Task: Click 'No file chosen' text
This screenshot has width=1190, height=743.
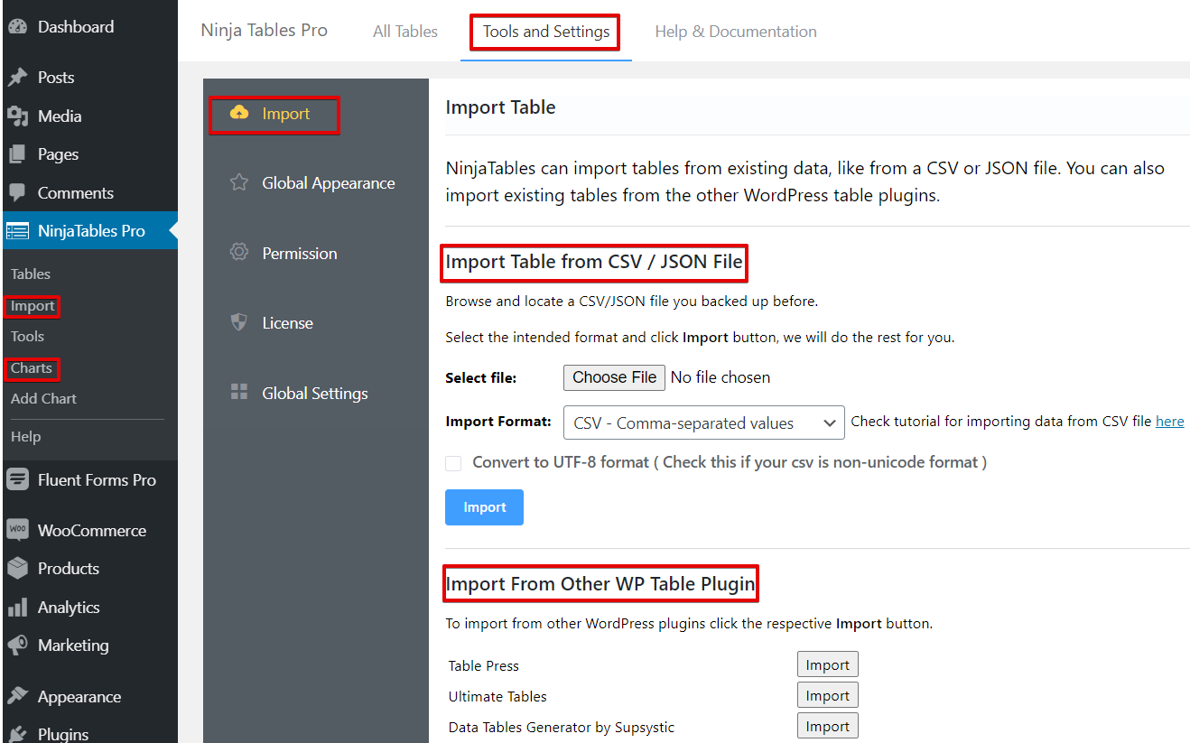Action: (721, 377)
